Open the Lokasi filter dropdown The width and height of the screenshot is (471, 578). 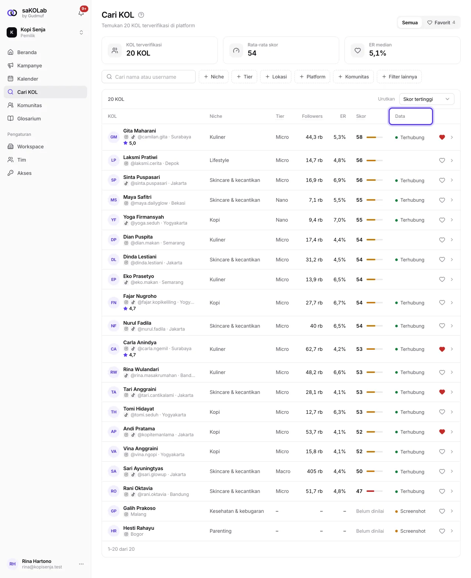tap(276, 77)
